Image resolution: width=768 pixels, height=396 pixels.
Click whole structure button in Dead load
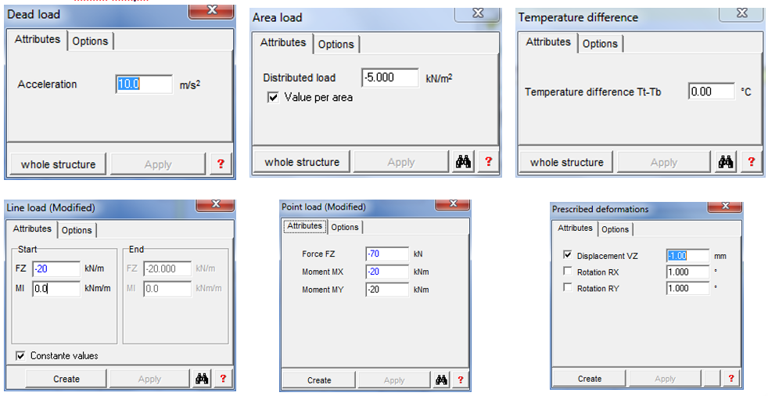pyautogui.click(x=58, y=164)
